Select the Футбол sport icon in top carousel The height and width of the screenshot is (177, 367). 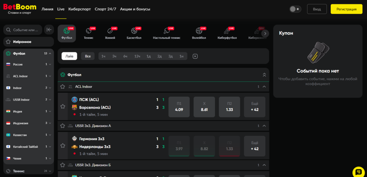coord(67,33)
